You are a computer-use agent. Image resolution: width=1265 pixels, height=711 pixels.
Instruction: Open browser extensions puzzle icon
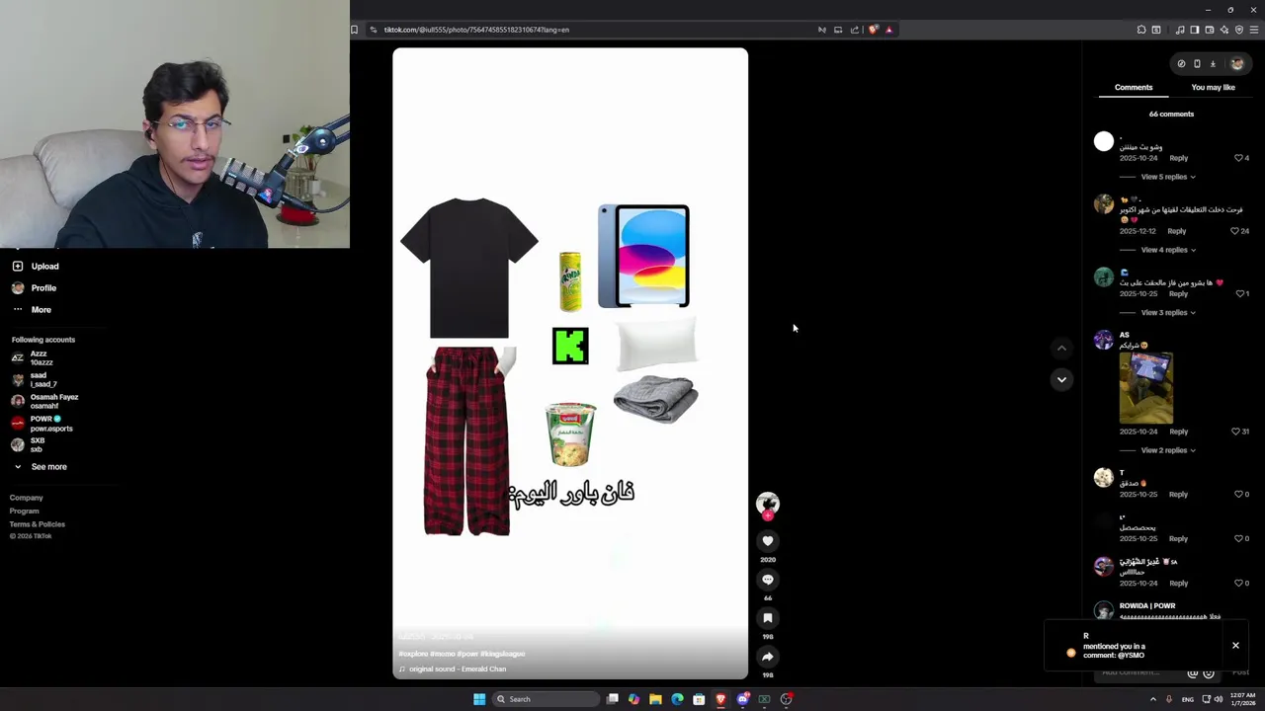(x=1141, y=30)
